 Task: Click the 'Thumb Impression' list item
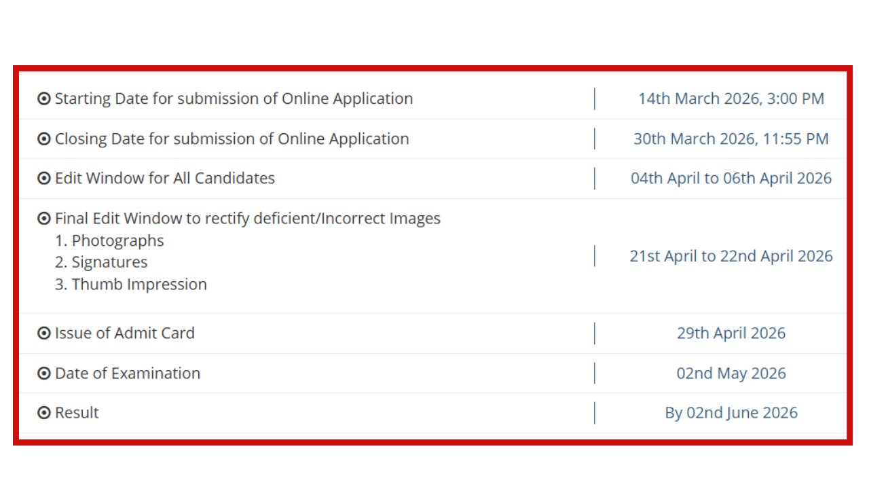131,285
